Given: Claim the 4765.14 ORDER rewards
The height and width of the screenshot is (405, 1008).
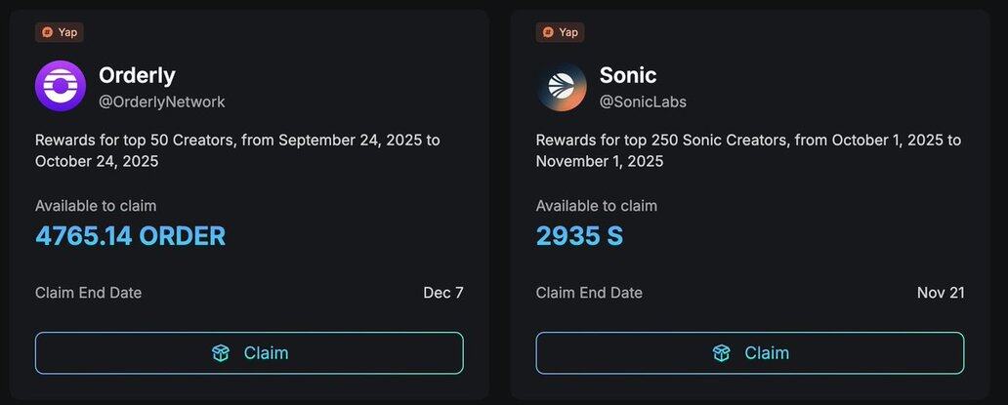Looking at the screenshot, I should [x=249, y=353].
